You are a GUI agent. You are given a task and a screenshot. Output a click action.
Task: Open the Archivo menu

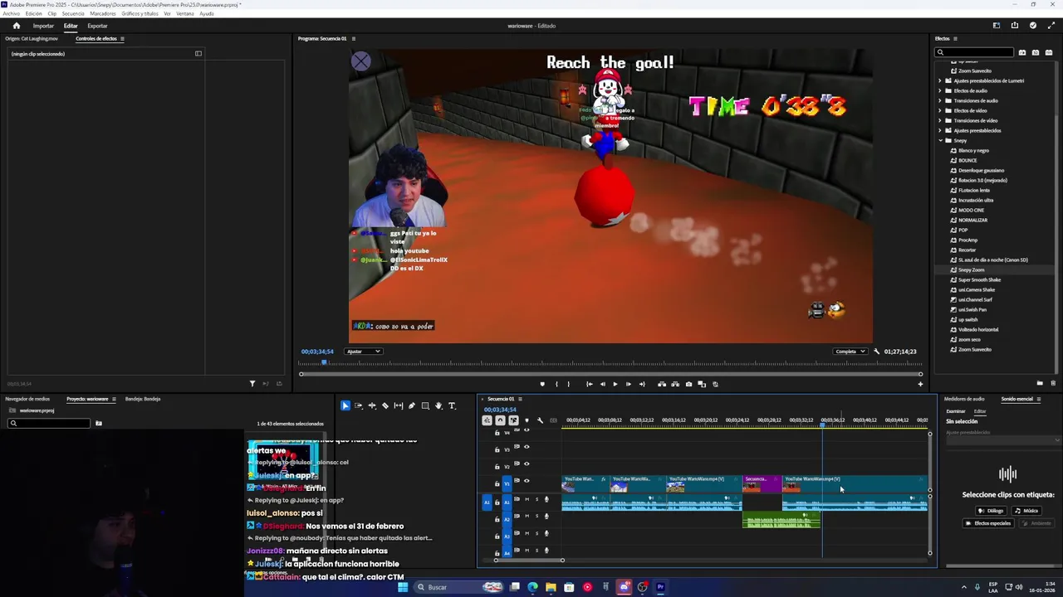point(11,13)
